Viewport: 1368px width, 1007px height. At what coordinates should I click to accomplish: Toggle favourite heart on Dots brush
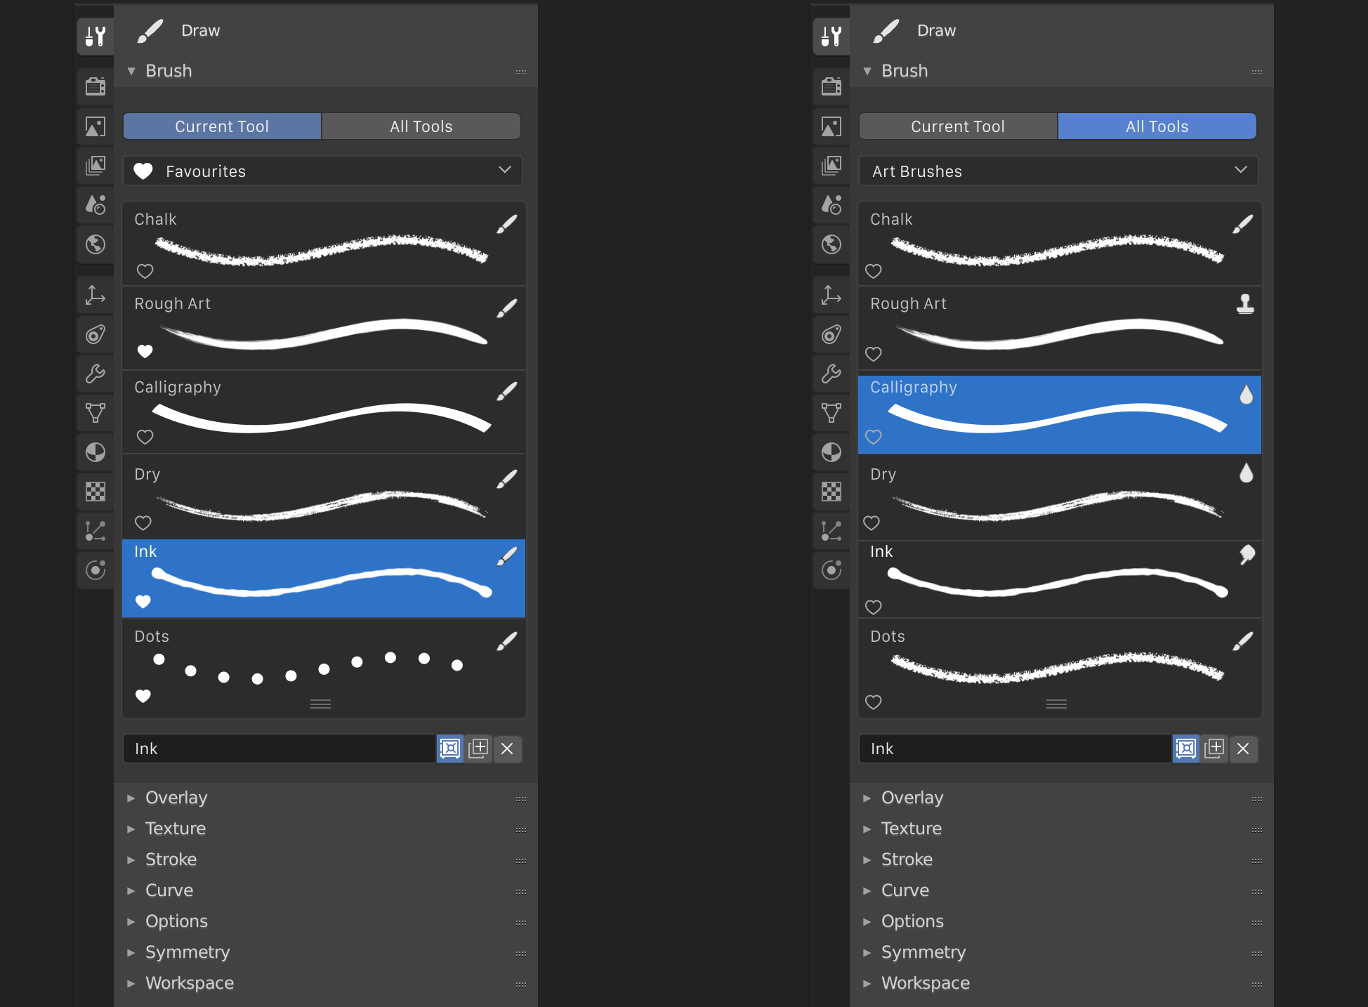(x=143, y=696)
